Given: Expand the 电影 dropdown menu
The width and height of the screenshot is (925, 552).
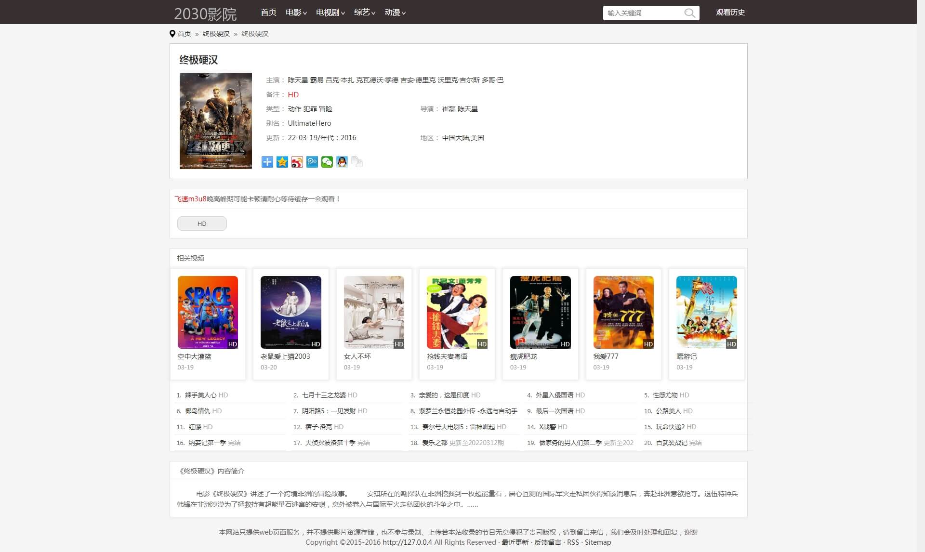Looking at the screenshot, I should 295,13.
